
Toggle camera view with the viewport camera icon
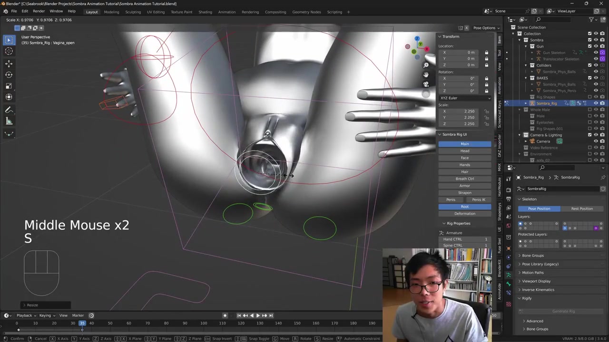tap(426, 84)
